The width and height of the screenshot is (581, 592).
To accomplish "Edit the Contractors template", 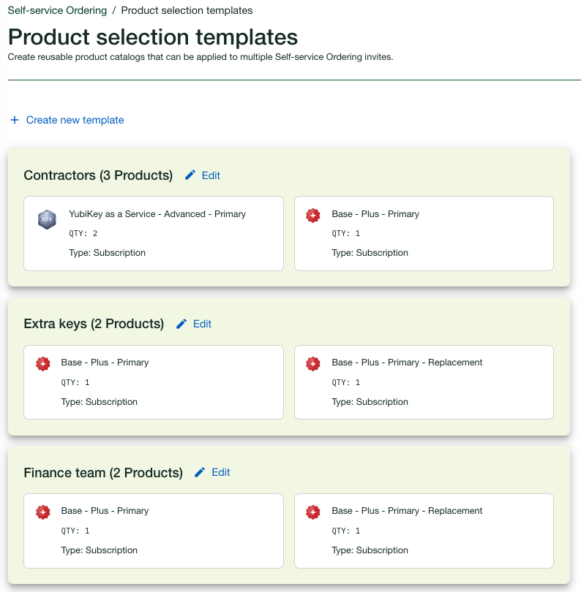I will click(211, 175).
